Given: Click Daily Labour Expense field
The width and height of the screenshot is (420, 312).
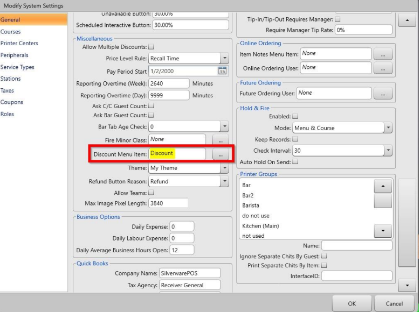Looking at the screenshot, I should [182, 238].
